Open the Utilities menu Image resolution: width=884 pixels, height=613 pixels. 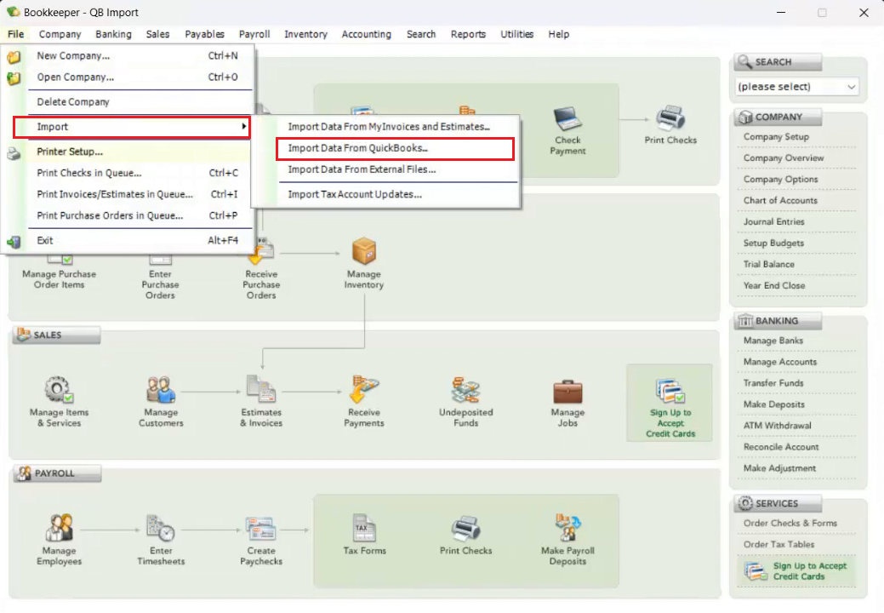click(x=517, y=34)
